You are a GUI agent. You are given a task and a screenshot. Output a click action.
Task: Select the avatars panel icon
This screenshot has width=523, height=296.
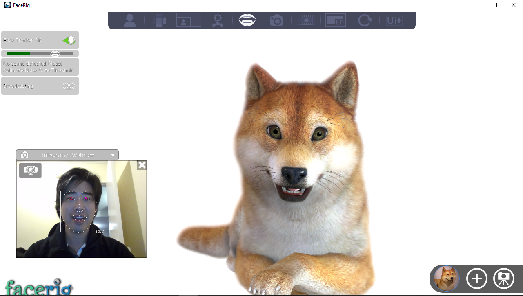(130, 20)
